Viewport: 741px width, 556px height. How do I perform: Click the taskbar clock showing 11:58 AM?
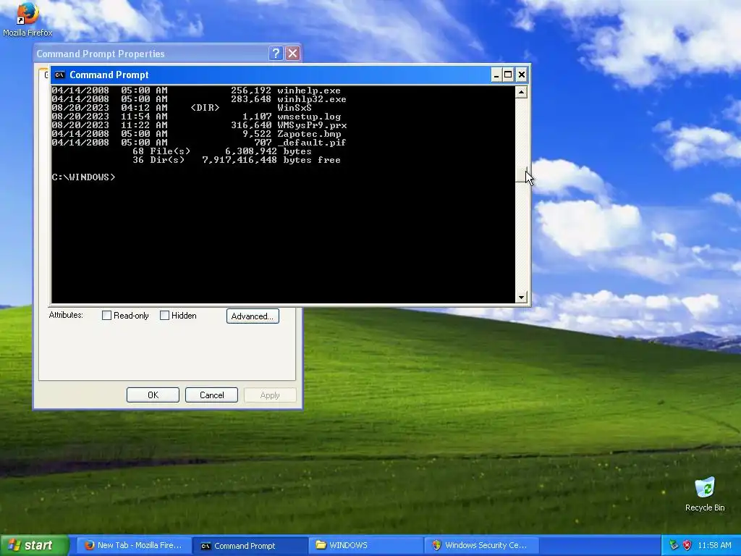pos(714,545)
